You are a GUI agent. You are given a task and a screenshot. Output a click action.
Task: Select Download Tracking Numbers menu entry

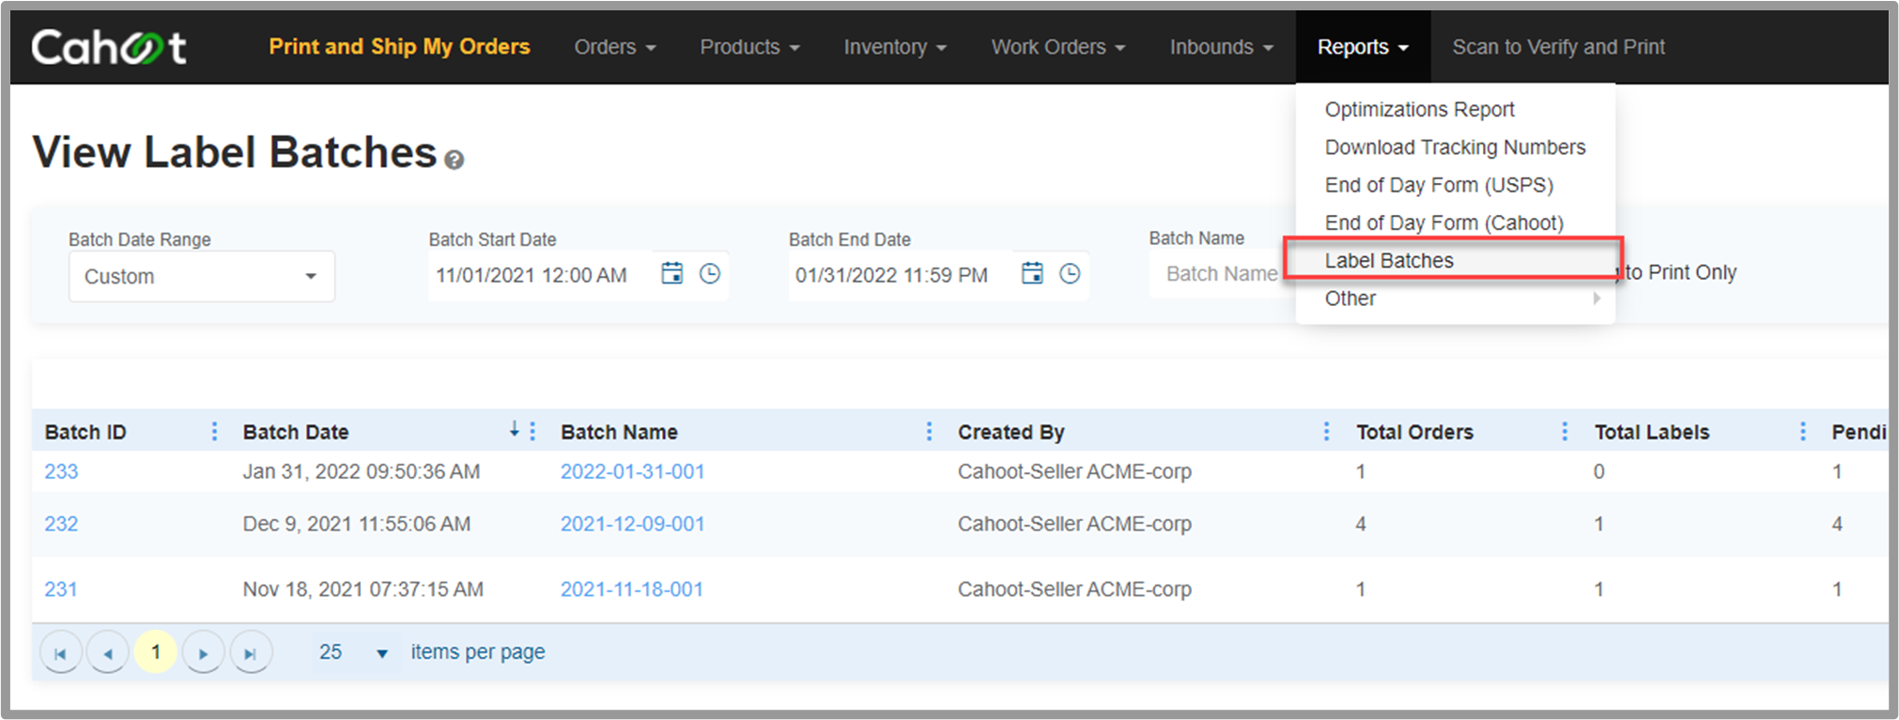point(1455,147)
